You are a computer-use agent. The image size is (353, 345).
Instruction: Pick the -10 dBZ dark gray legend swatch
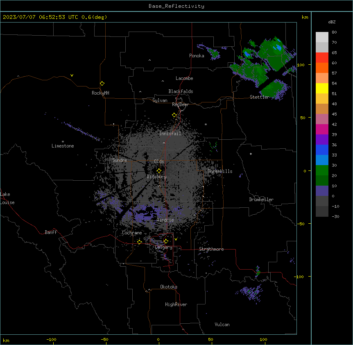322,211
